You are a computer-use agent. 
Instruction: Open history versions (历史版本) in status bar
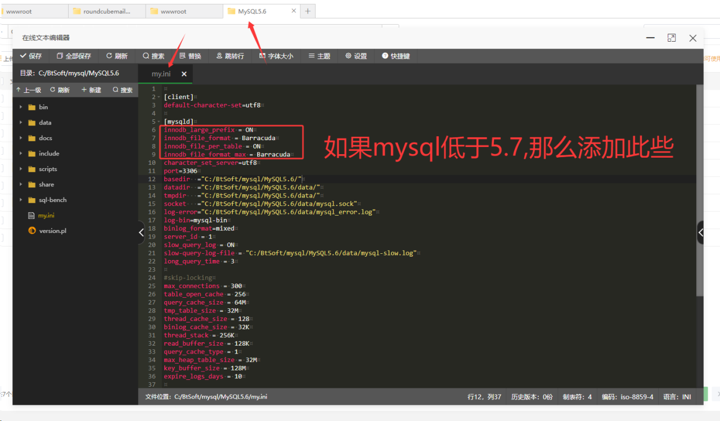pos(532,397)
